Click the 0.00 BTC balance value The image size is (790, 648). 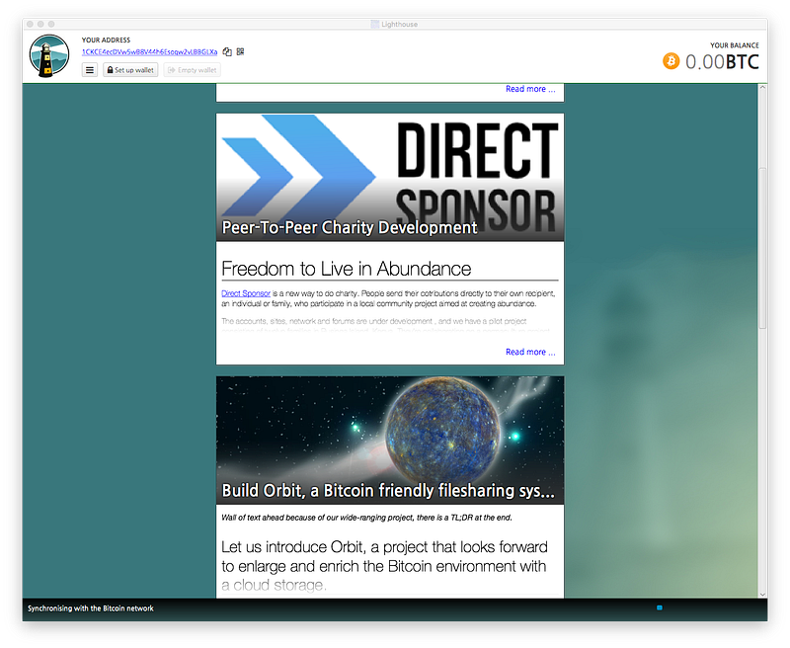pos(722,62)
